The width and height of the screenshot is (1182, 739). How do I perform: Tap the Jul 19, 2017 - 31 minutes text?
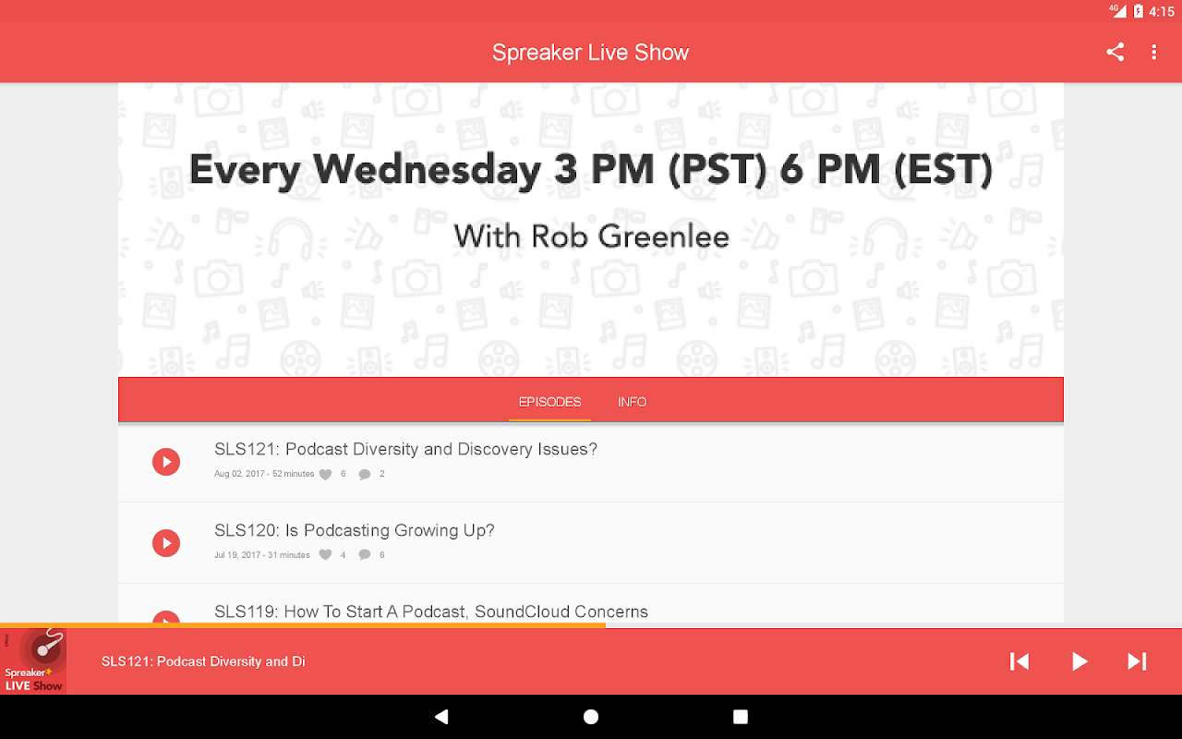click(x=262, y=555)
